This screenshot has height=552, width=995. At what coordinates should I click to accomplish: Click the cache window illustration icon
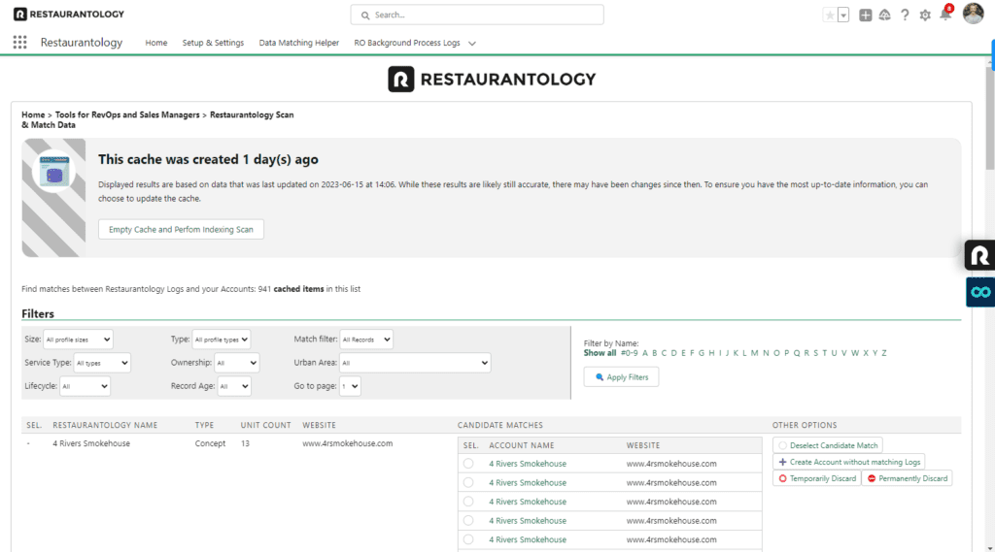(x=54, y=172)
